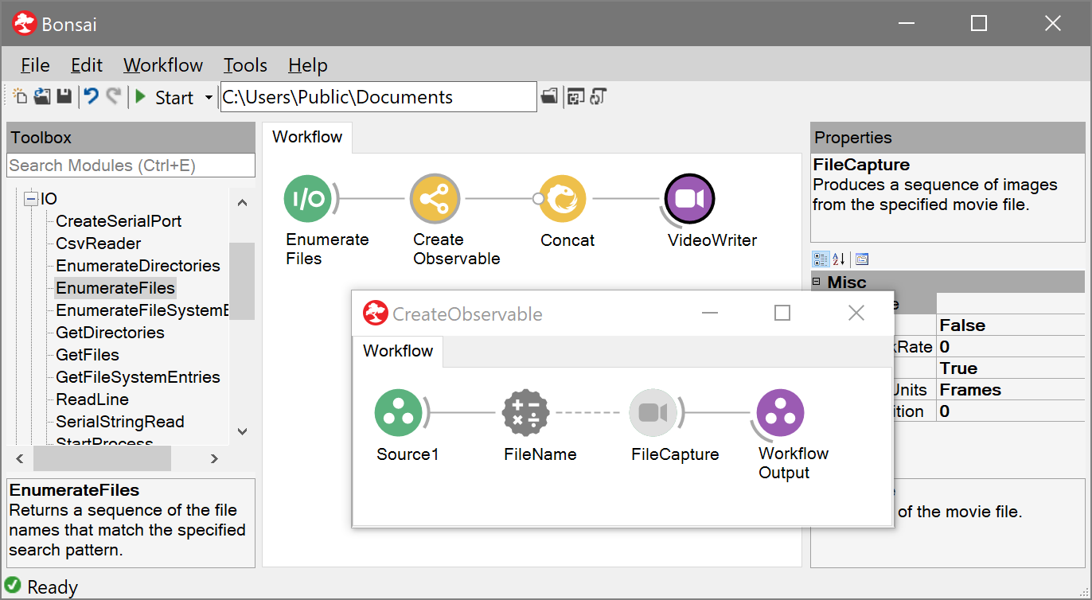Select the Workflow tab in CreateObservable window
The height and width of the screenshot is (600, 1092).
point(398,351)
